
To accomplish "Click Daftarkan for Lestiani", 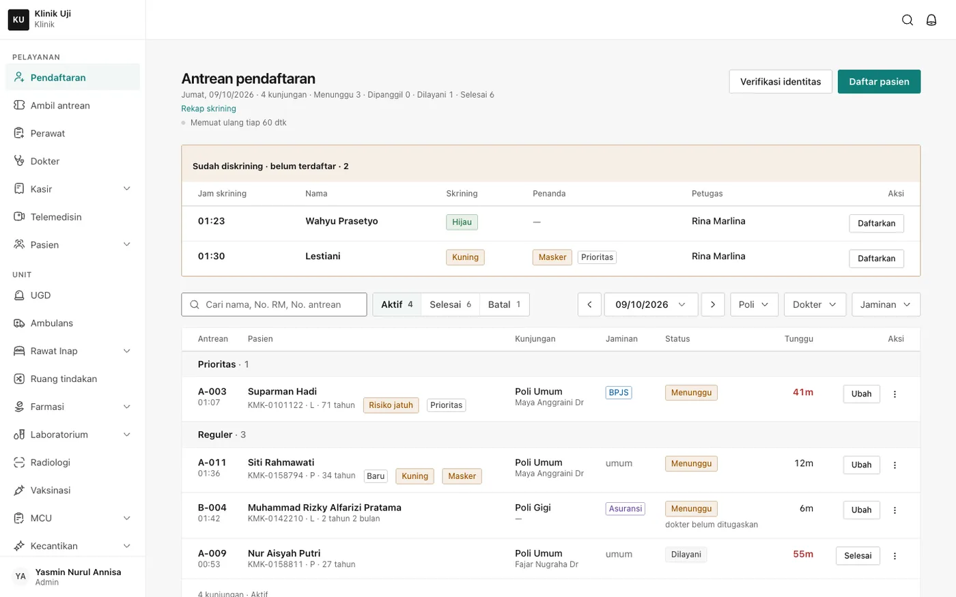I will [876, 259].
